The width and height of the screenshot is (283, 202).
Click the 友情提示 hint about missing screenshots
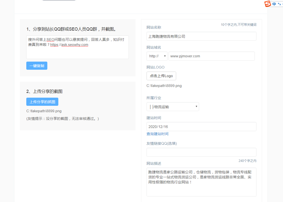coord(63,119)
